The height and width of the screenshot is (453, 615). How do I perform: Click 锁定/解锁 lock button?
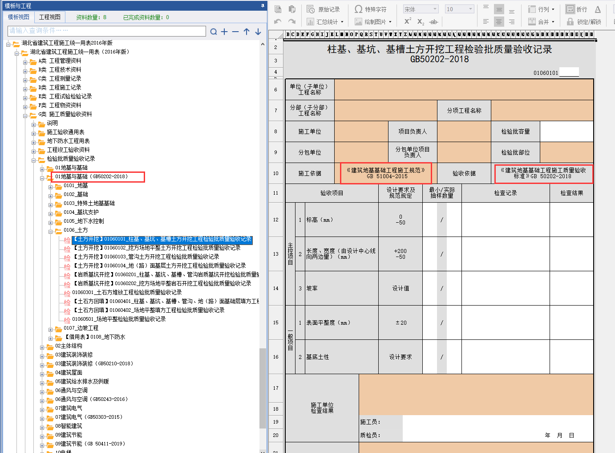coord(583,21)
